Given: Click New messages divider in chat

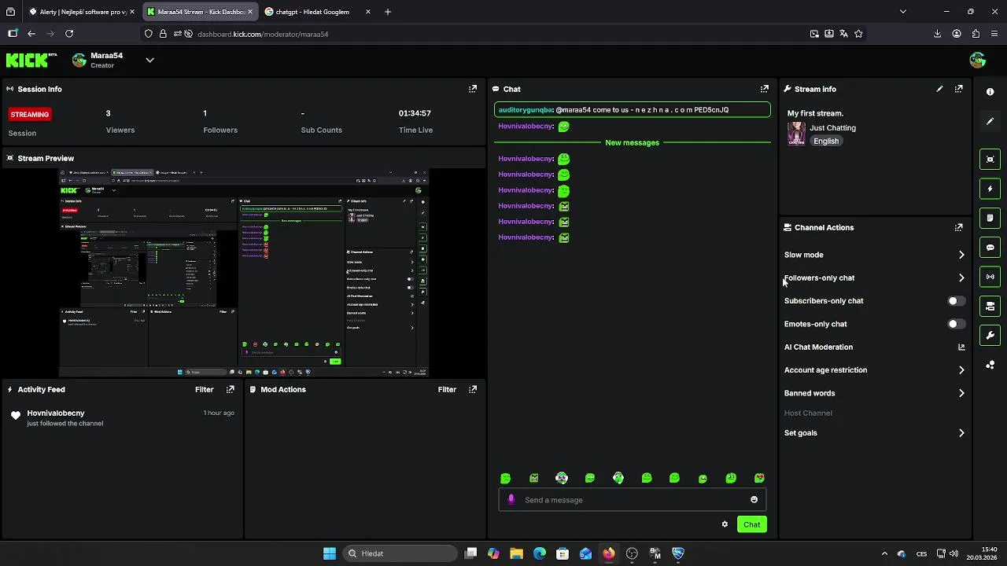Looking at the screenshot, I should pos(632,143).
